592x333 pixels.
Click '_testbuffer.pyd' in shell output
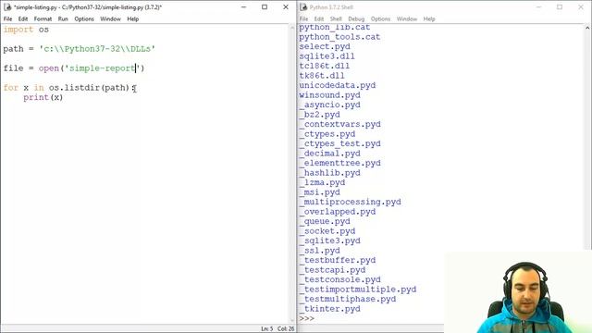click(x=337, y=260)
